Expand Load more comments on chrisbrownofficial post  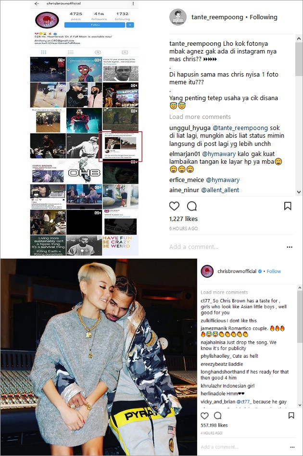click(224, 292)
